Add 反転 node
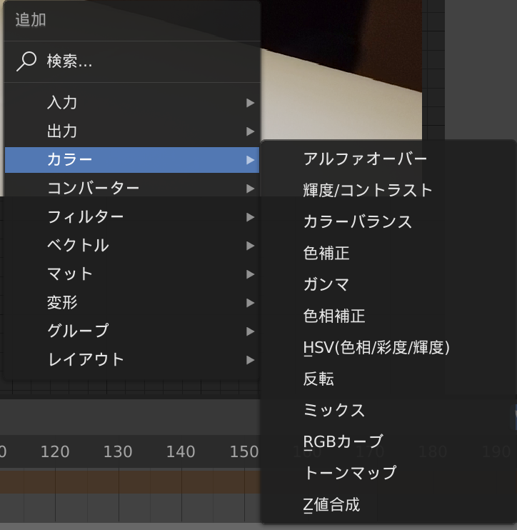Viewport: 517px width, 530px height. click(x=388, y=379)
